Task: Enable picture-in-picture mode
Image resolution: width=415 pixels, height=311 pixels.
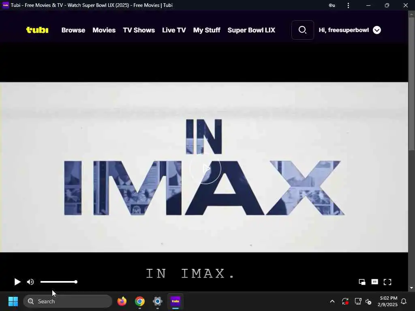Action: click(x=362, y=282)
